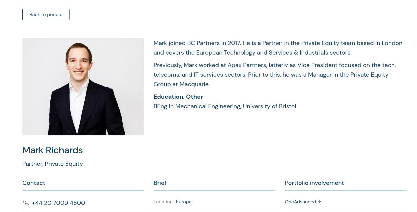The height and width of the screenshot is (212, 417).
Task: Click the phone icon under Contact
Action: [26, 203]
